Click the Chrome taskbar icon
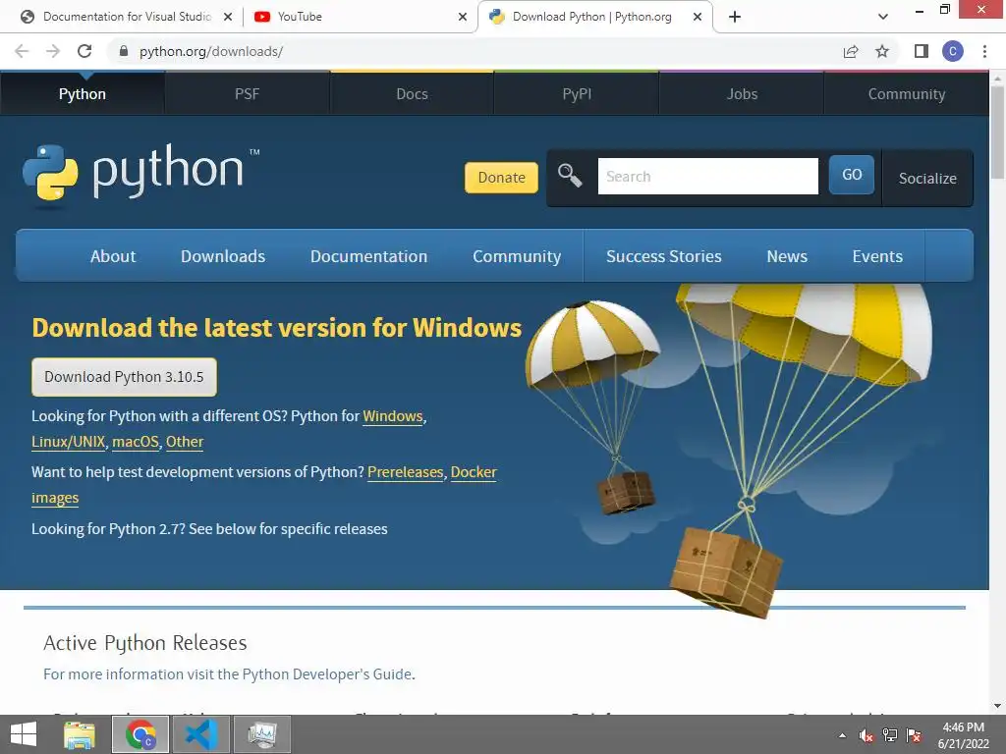Screen dimensions: 1006x754 (x=140, y=734)
